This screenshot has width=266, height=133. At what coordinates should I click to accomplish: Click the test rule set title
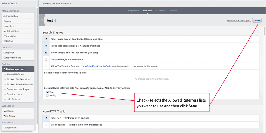point(50,20)
